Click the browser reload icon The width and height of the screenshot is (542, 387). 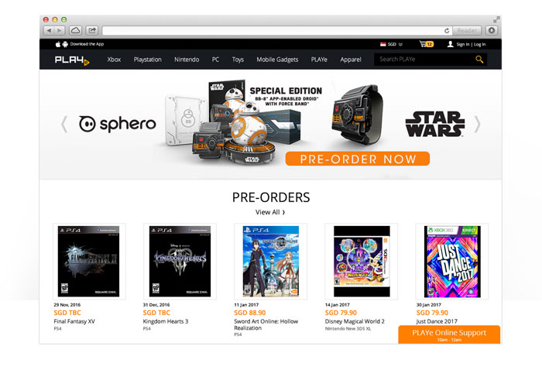point(447,31)
